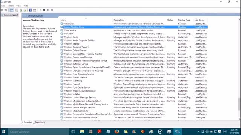Select Windows Management Instrumentation row
This screenshot has width=241, height=135.
point(134,101)
